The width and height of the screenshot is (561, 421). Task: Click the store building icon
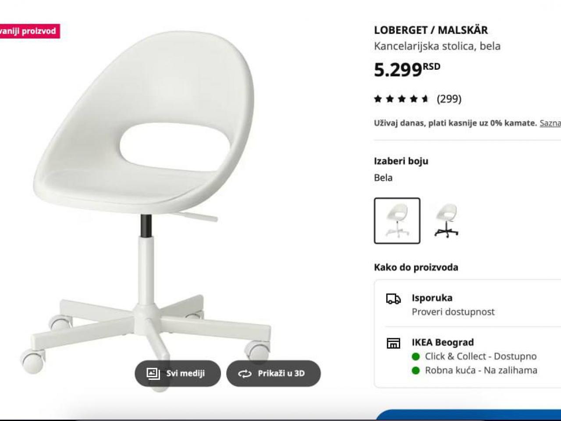pyautogui.click(x=393, y=343)
